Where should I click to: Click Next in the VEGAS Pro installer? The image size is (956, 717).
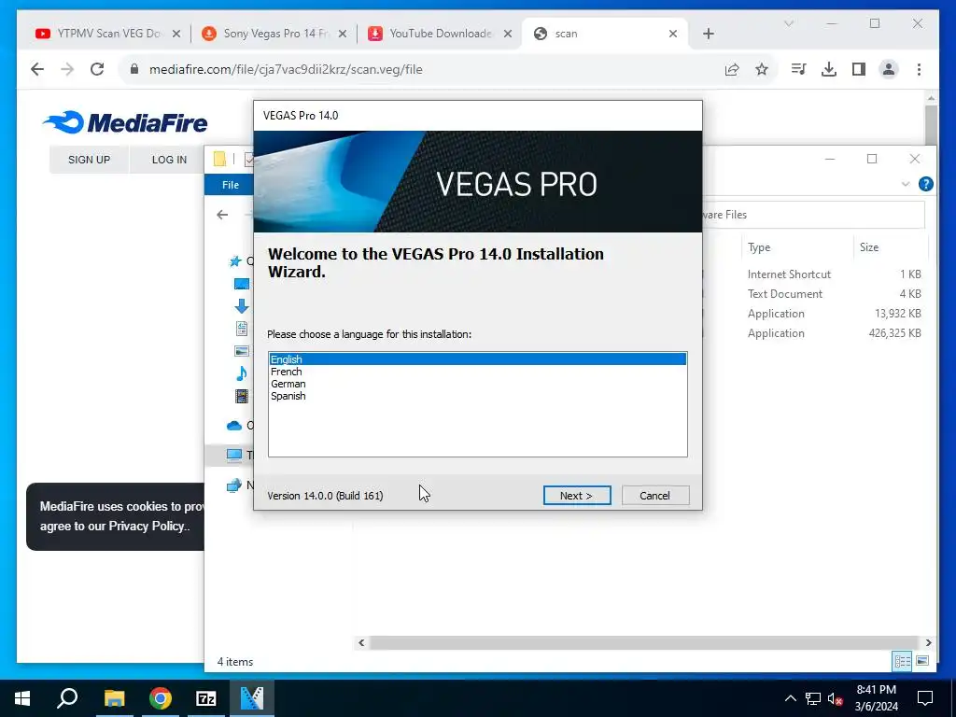point(576,496)
